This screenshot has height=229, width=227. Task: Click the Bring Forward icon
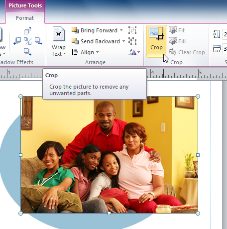[75, 30]
